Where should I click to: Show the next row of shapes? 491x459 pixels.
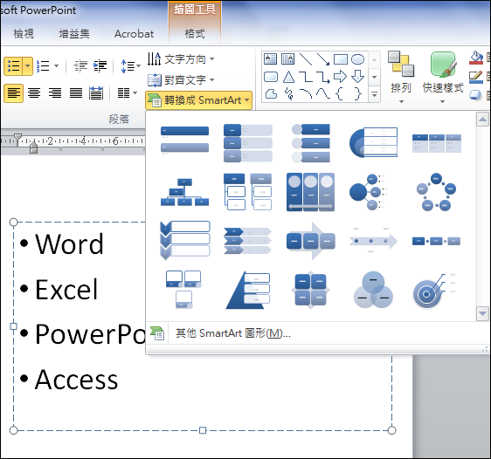click(375, 77)
